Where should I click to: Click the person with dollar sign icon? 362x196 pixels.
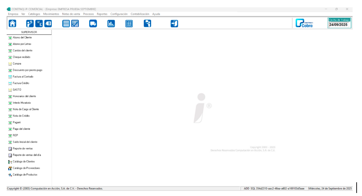(x=30, y=23)
